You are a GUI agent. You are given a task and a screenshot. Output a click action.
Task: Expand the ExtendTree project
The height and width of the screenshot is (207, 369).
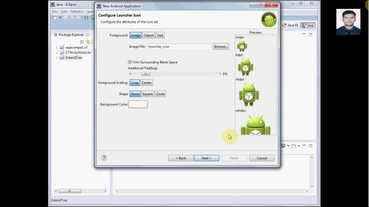click(x=57, y=57)
